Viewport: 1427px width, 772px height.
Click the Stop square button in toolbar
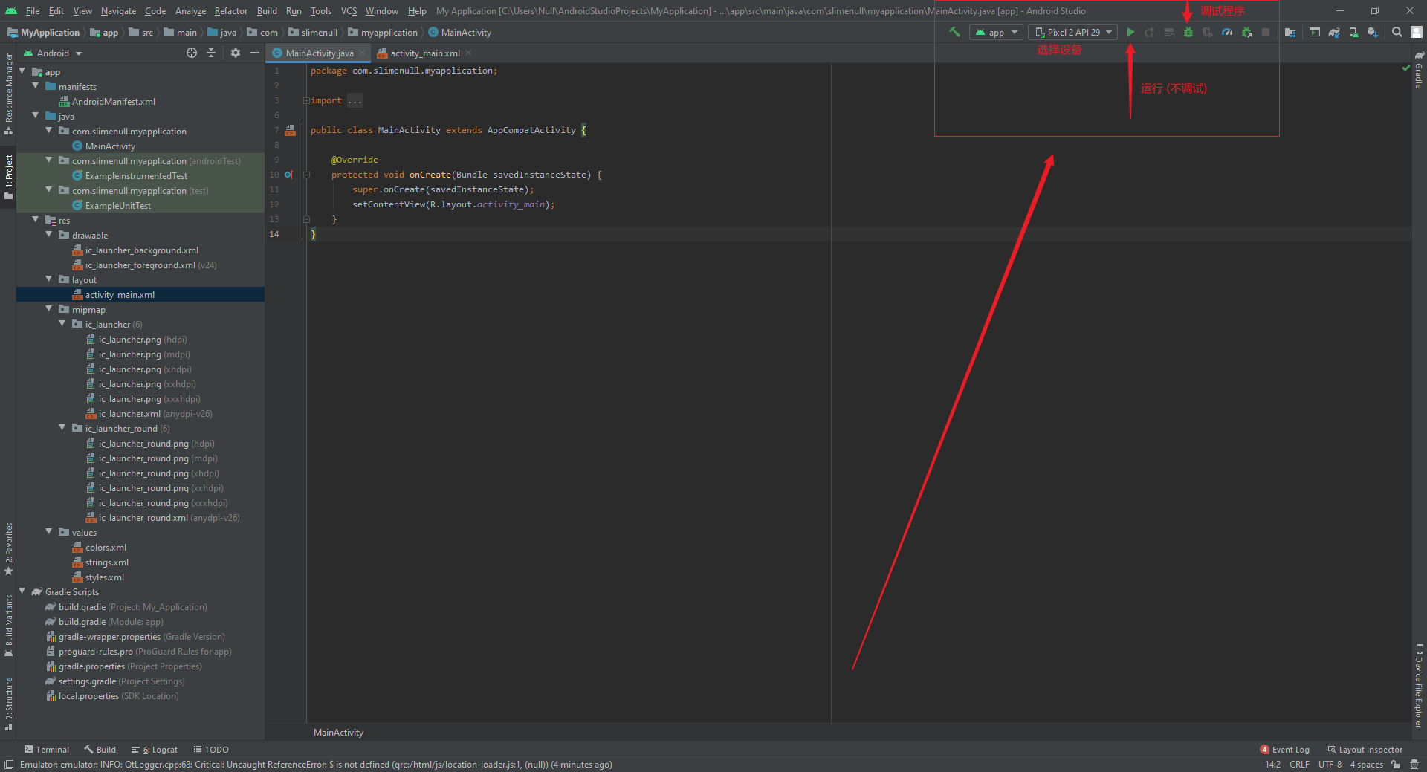point(1266,32)
